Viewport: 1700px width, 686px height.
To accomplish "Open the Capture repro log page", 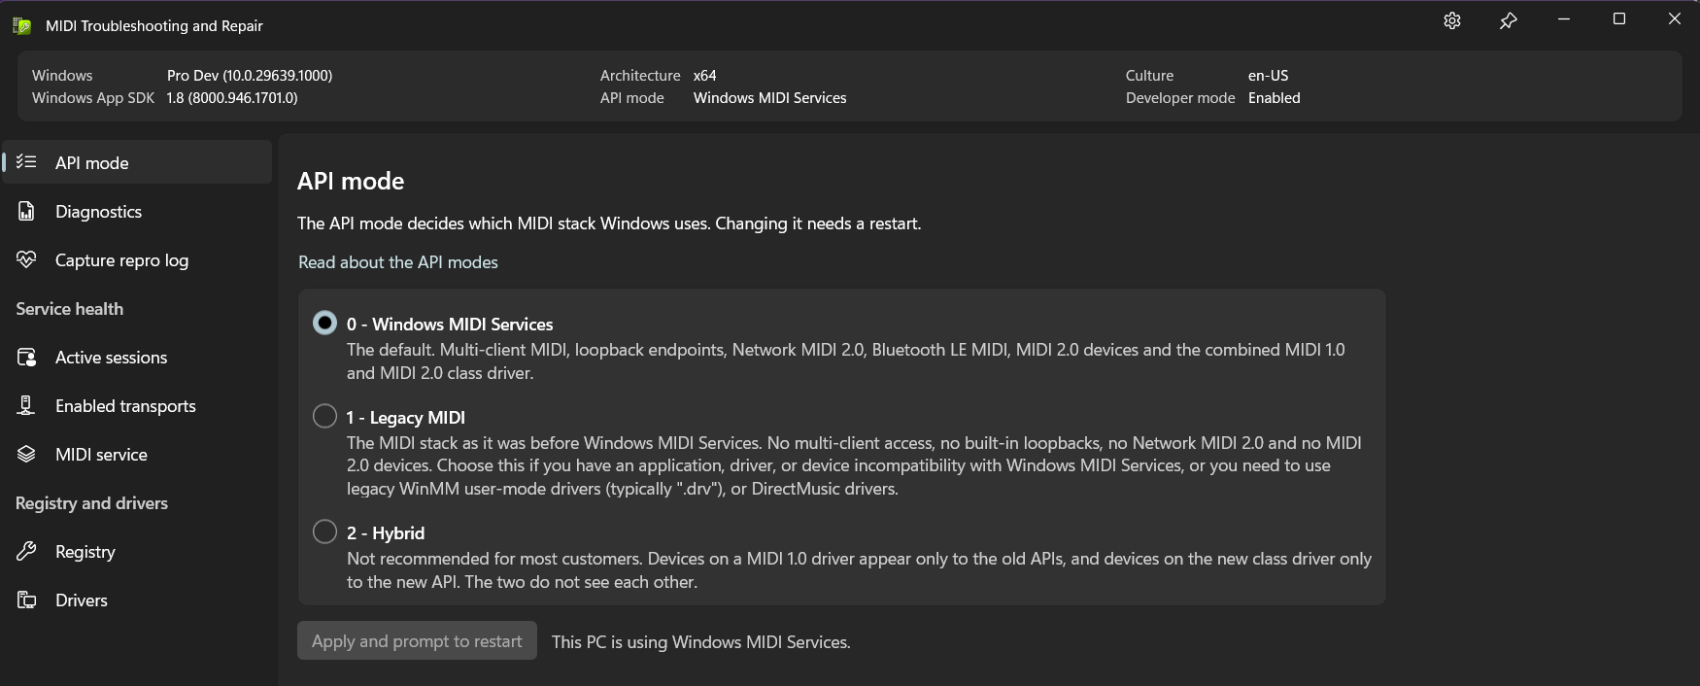I will click(137, 259).
